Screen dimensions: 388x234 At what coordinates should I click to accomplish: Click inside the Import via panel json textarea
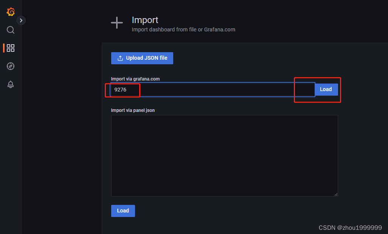click(x=224, y=156)
